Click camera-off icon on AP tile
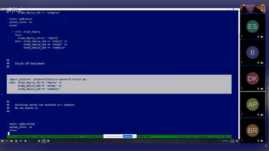This screenshot has width=269, height=151. [262, 115]
